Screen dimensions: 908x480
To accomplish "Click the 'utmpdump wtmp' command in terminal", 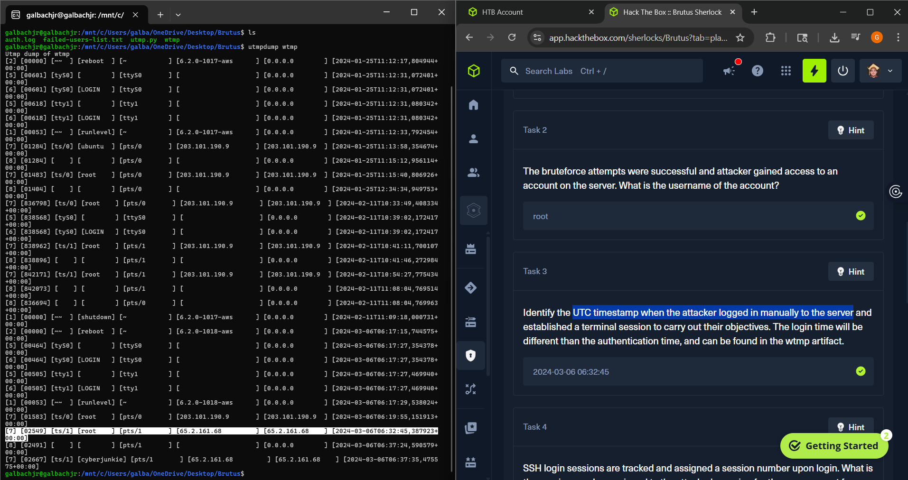I will pyautogui.click(x=272, y=47).
